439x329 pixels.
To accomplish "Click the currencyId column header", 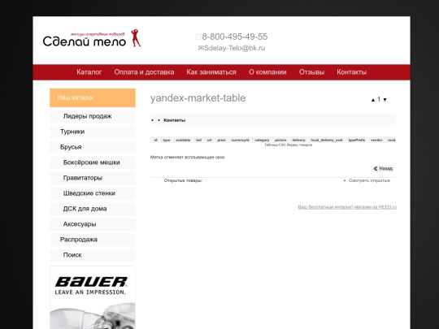I will tap(240, 140).
